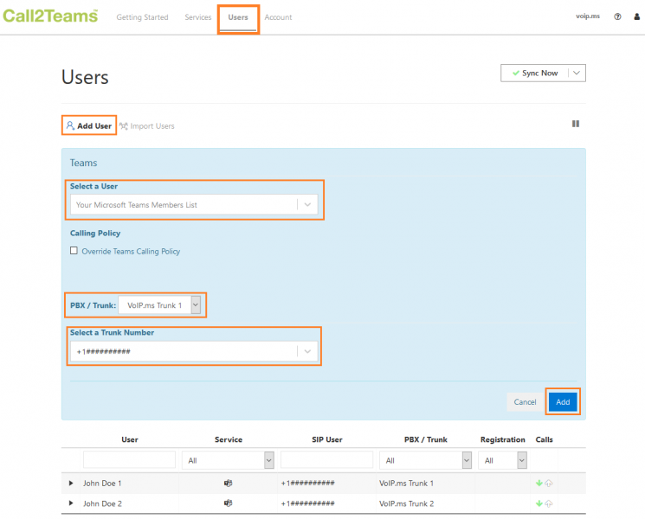Click the blue Add button

(563, 402)
